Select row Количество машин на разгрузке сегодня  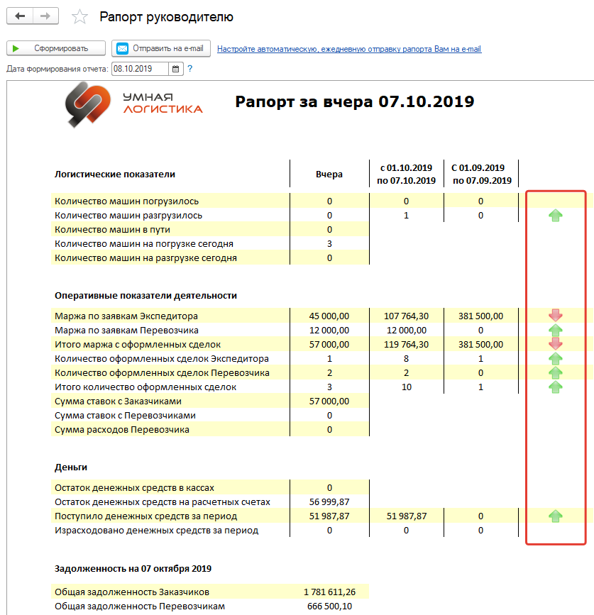point(145,258)
